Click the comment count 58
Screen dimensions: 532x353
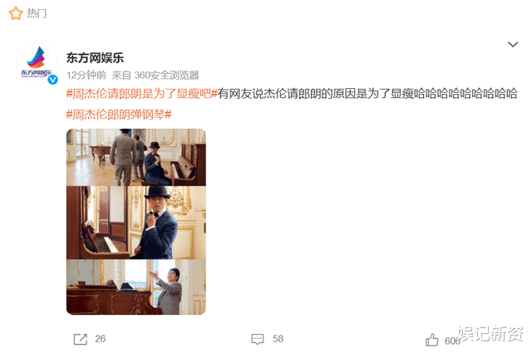point(278,339)
